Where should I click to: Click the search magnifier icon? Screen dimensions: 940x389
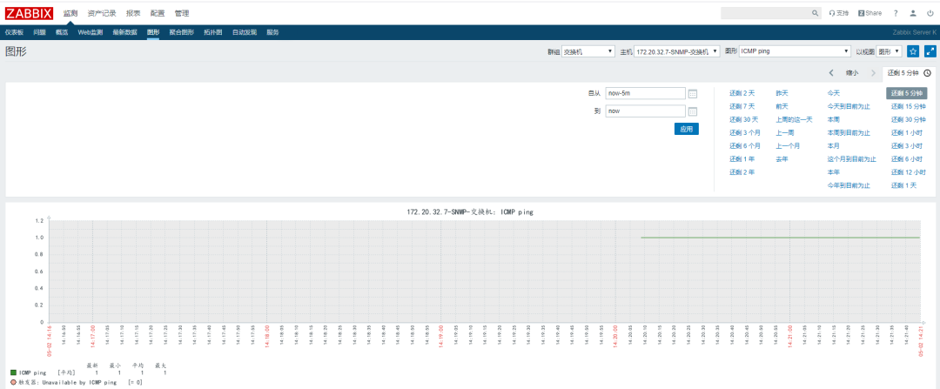coord(816,12)
